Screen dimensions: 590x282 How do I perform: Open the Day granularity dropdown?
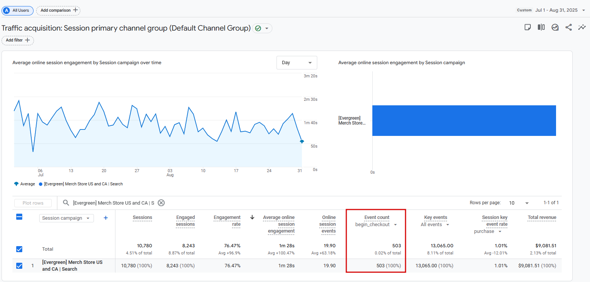pos(297,63)
